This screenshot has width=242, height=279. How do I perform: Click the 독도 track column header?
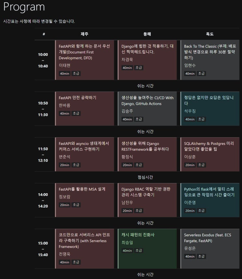pos(210,34)
